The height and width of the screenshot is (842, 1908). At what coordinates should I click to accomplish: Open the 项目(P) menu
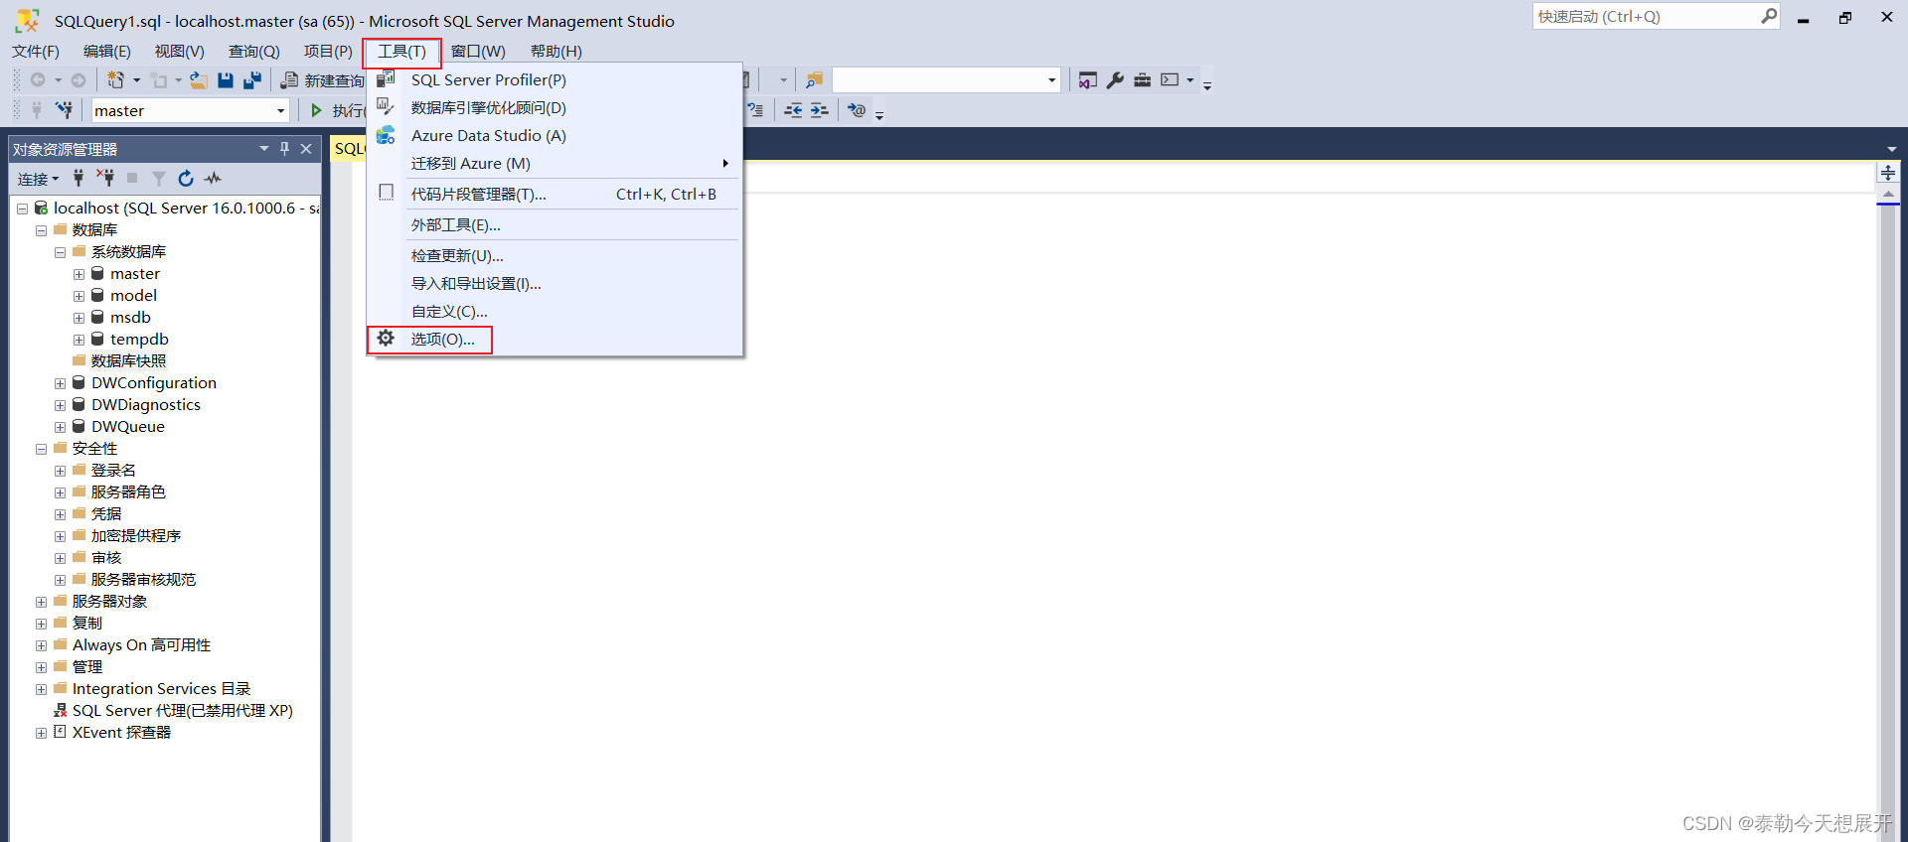pyautogui.click(x=328, y=51)
